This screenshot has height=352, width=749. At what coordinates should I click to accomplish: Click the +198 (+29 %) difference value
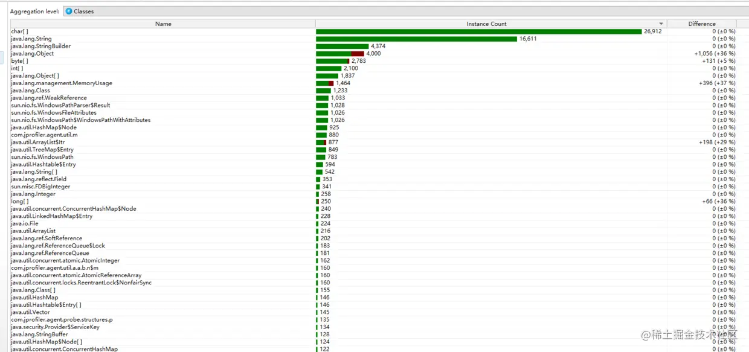tap(717, 142)
